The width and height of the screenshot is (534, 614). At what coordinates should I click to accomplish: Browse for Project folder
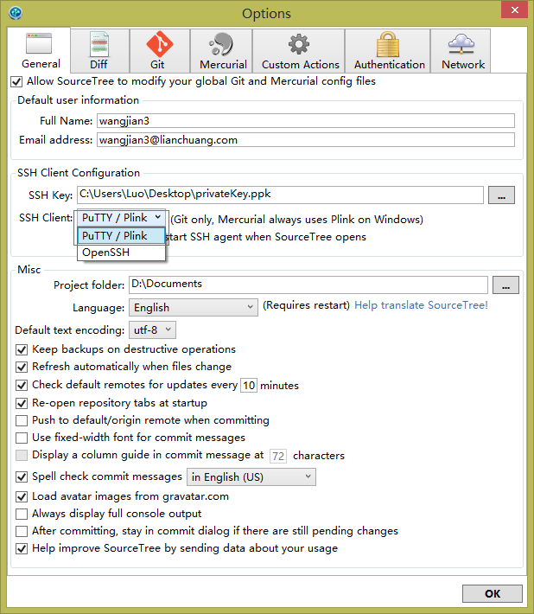point(505,285)
